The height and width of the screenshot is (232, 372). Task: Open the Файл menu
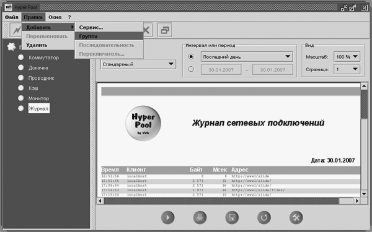point(12,17)
